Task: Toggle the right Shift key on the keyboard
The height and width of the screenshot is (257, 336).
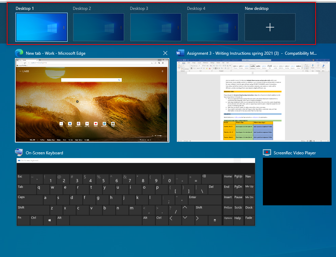Action: click(x=208, y=210)
